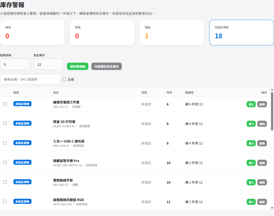
Task: Tick the 全選 checkbox
Action: click(64, 79)
